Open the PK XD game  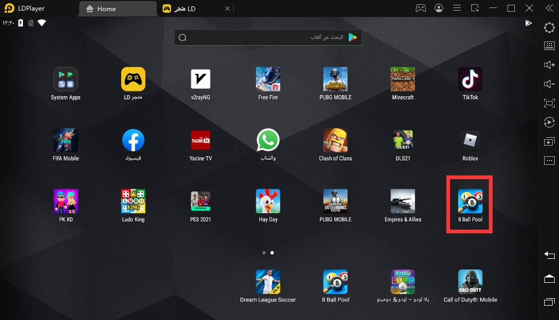point(65,201)
